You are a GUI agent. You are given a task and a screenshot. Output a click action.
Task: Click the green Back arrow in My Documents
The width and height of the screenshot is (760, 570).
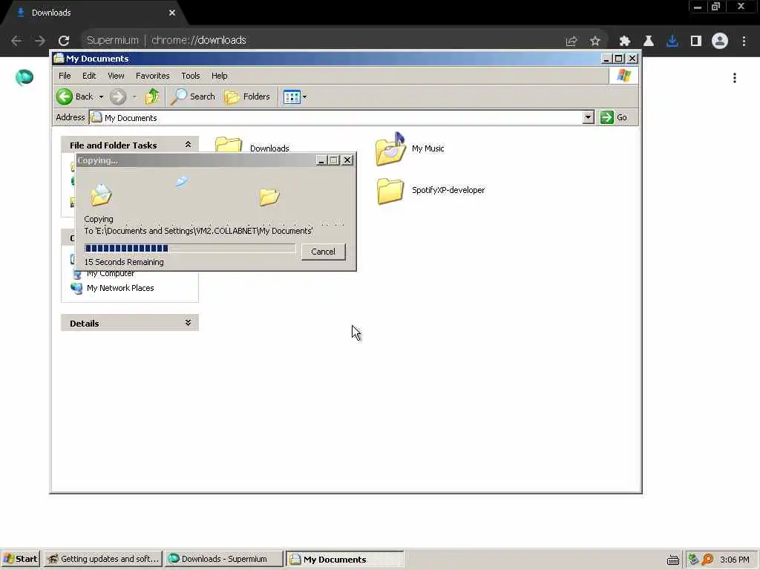[65, 96]
